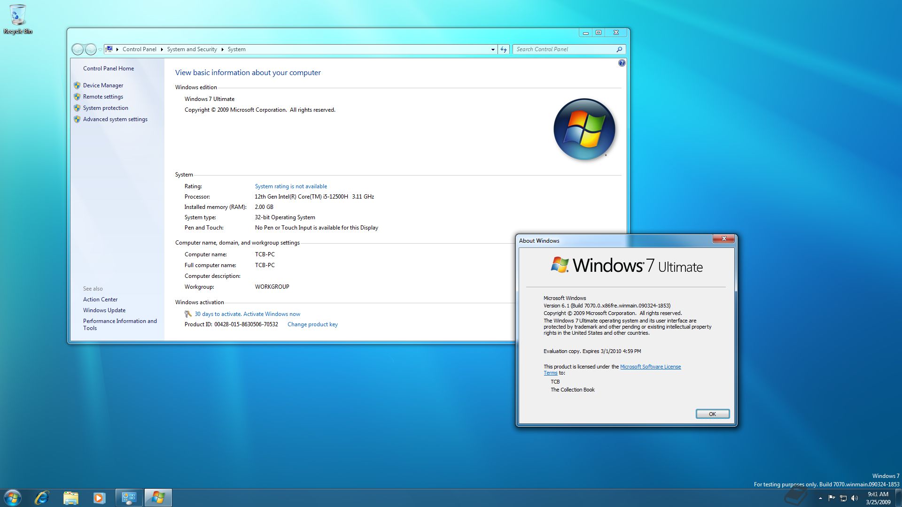Click the shield icon beside System protection
This screenshot has height=507, width=902.
[77, 108]
